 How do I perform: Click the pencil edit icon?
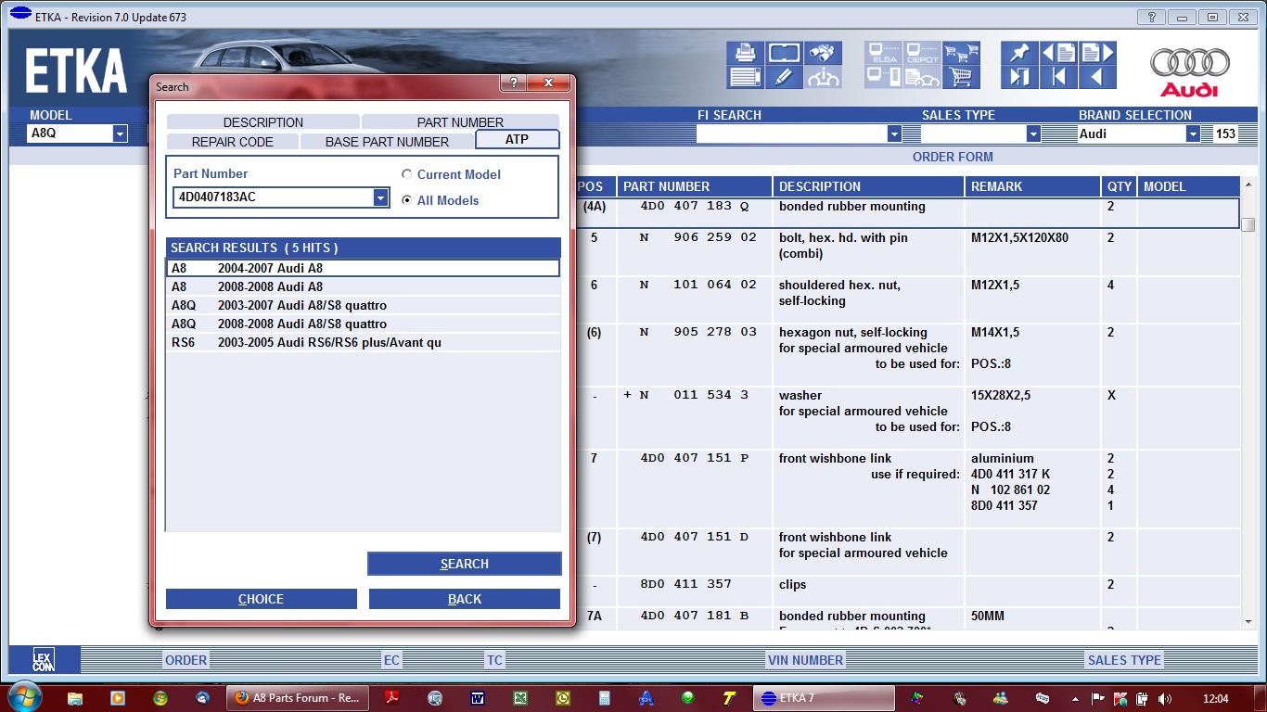tap(784, 78)
